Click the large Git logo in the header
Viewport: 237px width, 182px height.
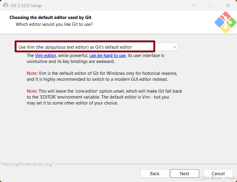[x=225, y=22]
